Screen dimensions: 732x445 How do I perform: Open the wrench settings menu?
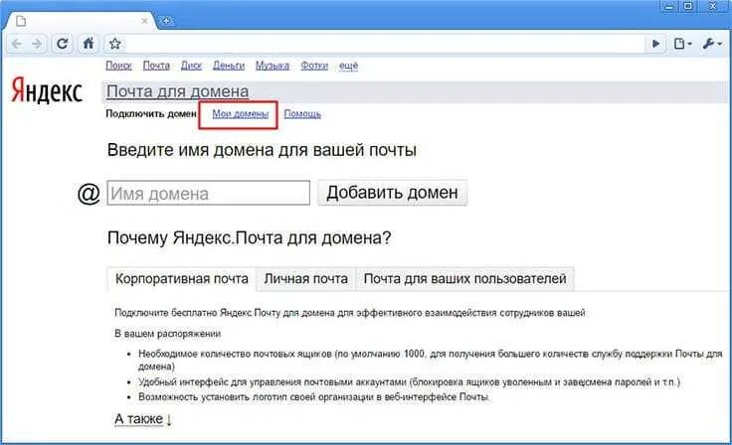click(712, 44)
